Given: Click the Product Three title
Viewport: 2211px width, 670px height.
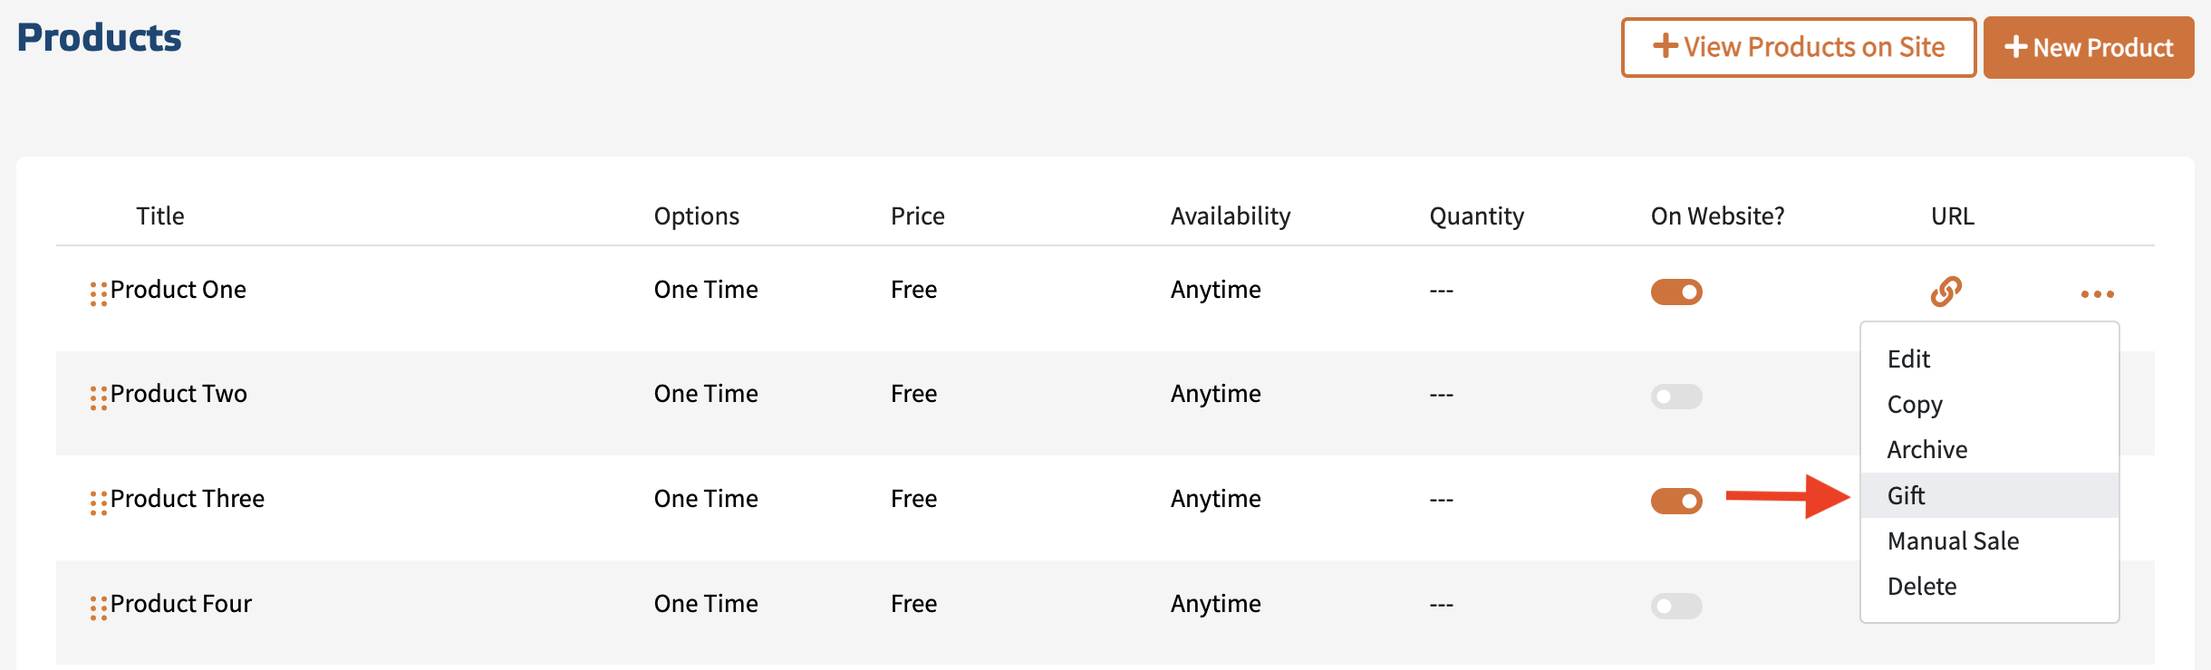Looking at the screenshot, I should pyautogui.click(x=188, y=499).
